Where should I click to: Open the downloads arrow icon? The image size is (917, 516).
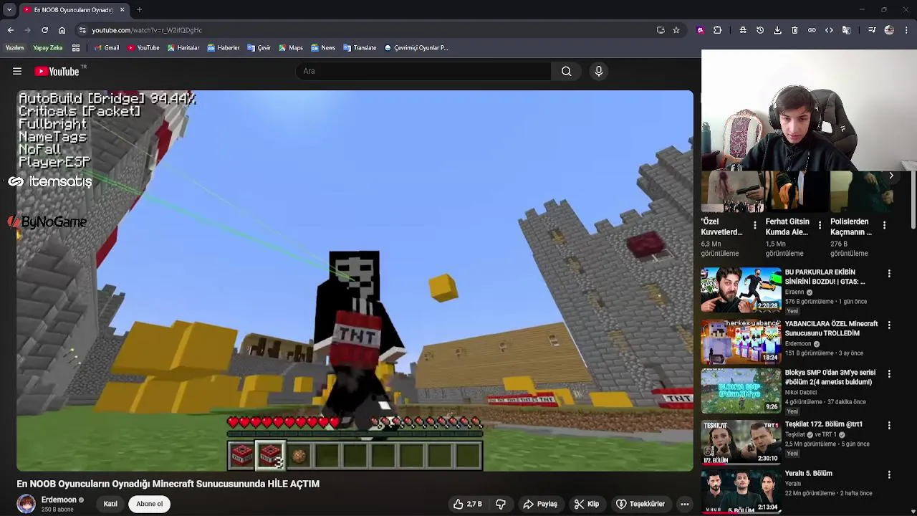[777, 30]
